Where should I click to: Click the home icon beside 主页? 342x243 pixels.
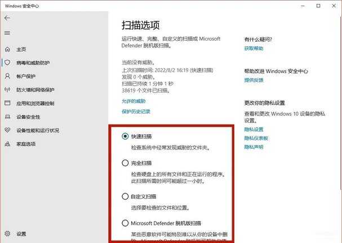(7, 49)
